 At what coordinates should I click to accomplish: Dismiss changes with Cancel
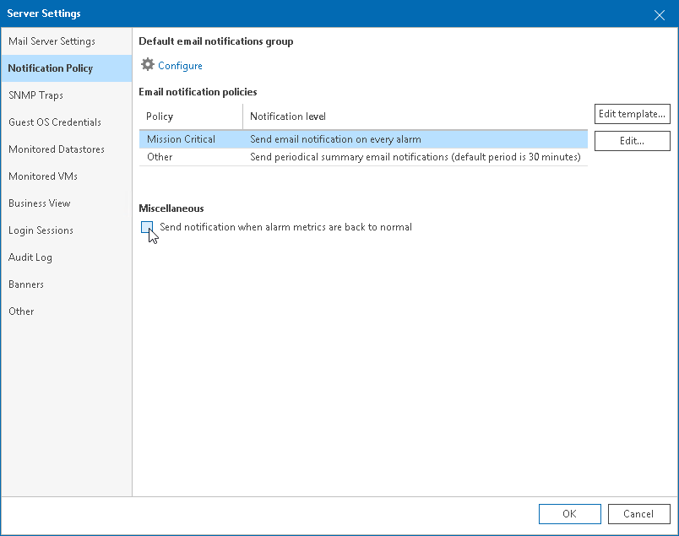pos(638,513)
